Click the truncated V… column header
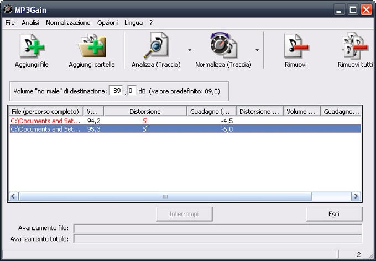This screenshot has width=376, height=261. [x=93, y=112]
